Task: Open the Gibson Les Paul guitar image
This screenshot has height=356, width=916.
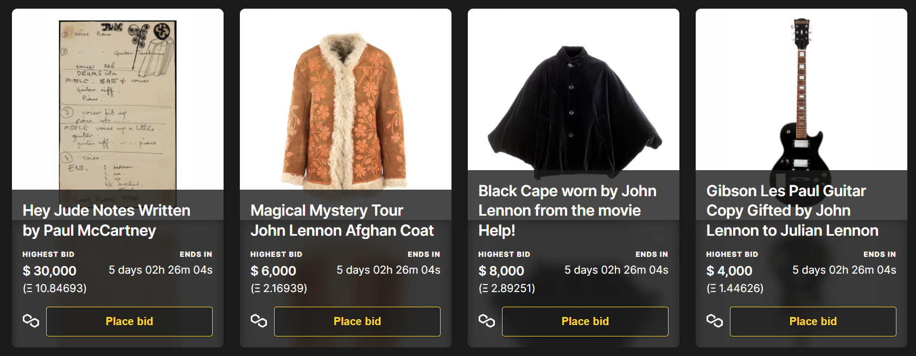Action: (x=801, y=98)
